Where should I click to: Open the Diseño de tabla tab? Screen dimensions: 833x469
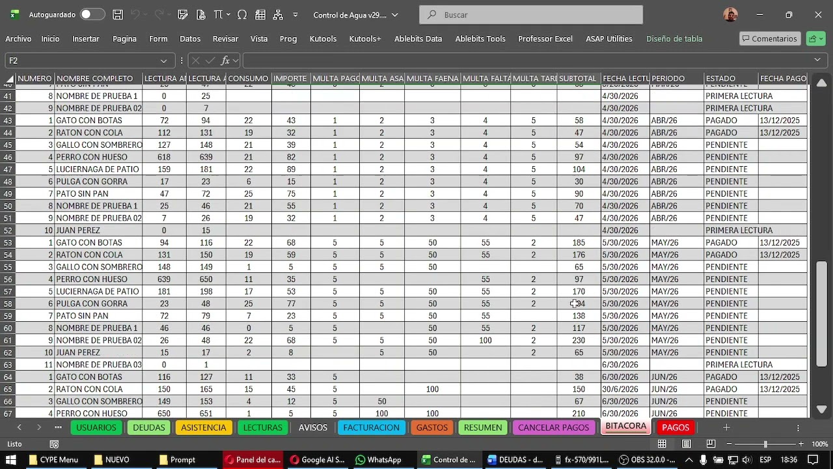[x=674, y=38]
